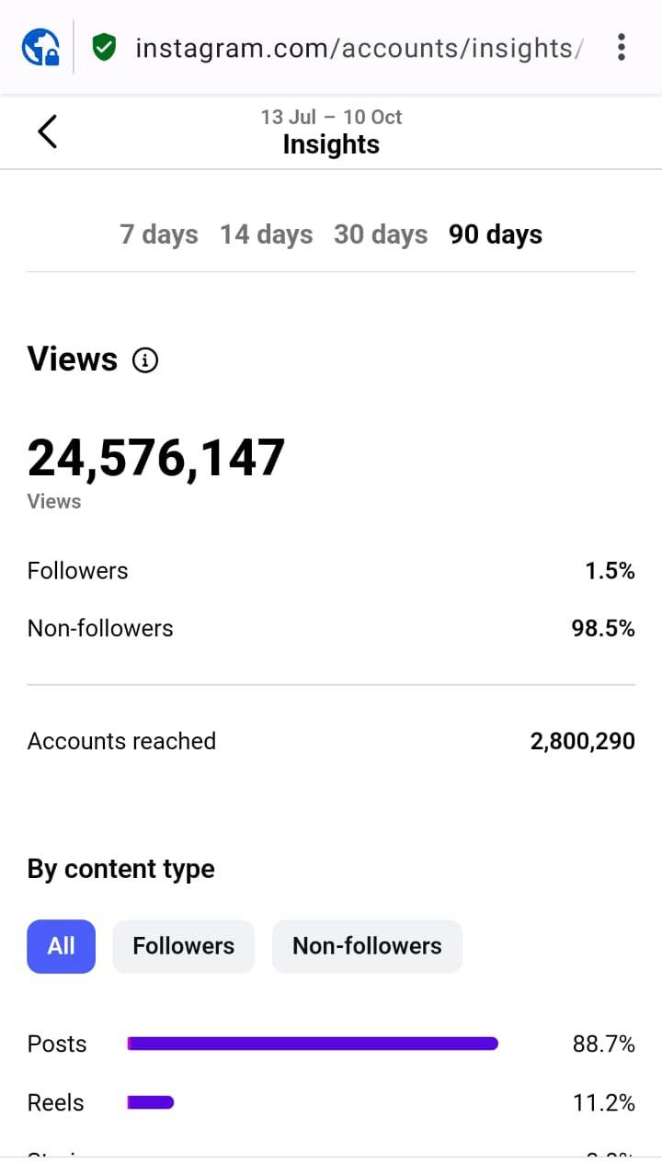Open browser three-dot menu
The image size is (662, 1175).
click(622, 47)
